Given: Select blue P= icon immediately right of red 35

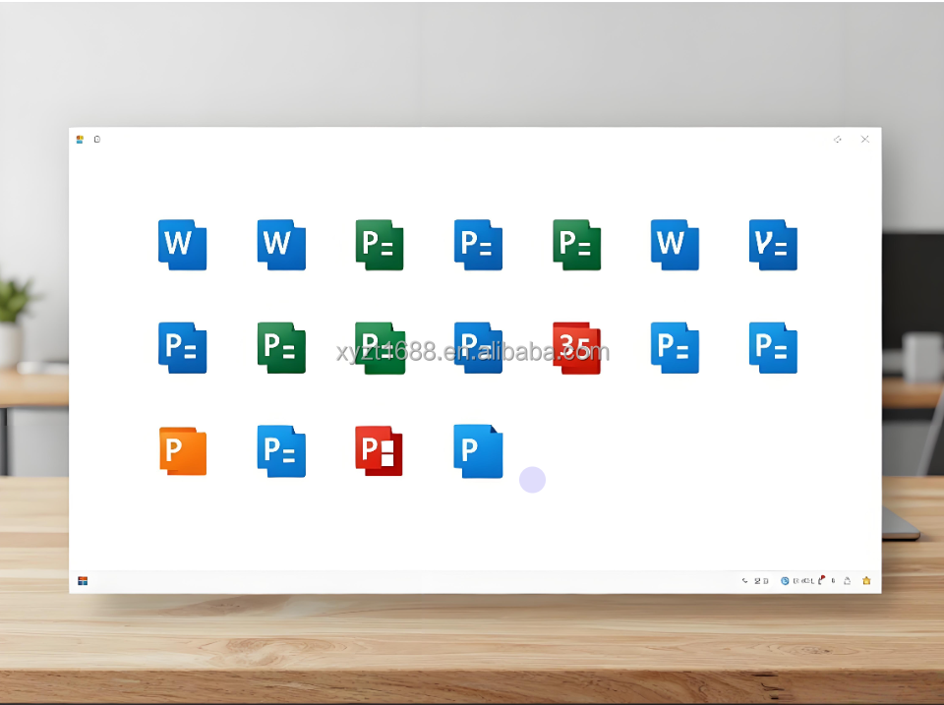Looking at the screenshot, I should tap(675, 348).
